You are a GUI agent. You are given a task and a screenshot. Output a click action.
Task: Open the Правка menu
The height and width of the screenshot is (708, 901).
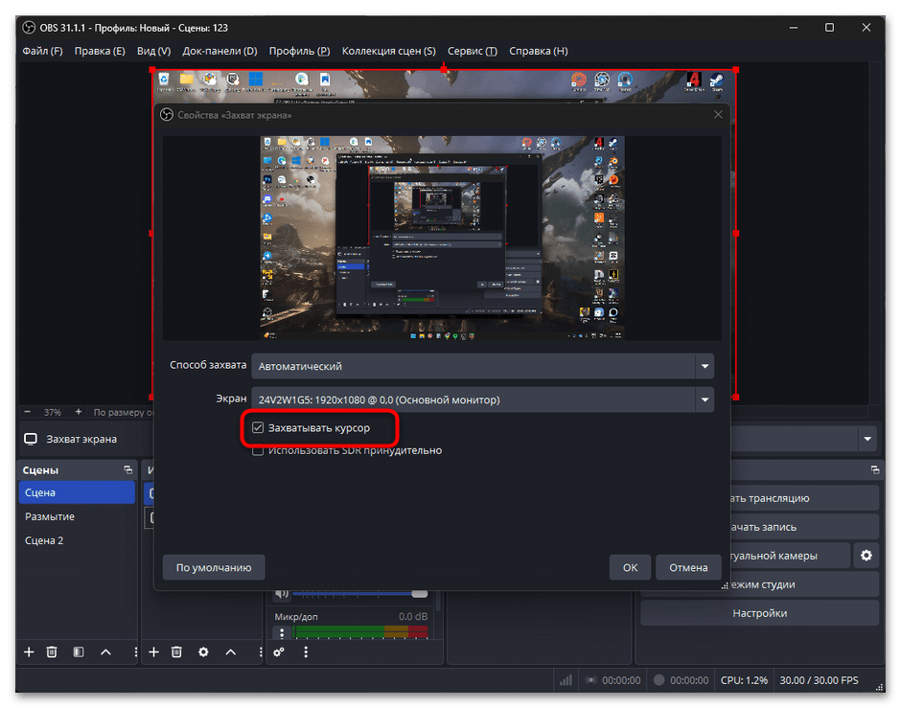coord(100,51)
